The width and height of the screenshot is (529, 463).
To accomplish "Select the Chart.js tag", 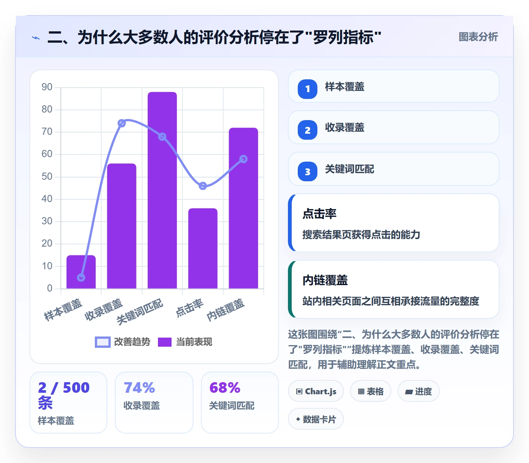I will pos(316,391).
